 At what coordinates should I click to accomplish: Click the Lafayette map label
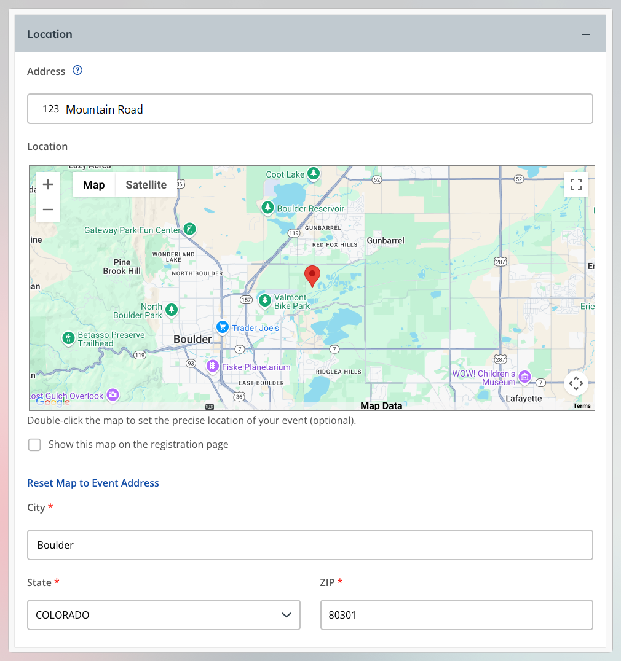524,398
